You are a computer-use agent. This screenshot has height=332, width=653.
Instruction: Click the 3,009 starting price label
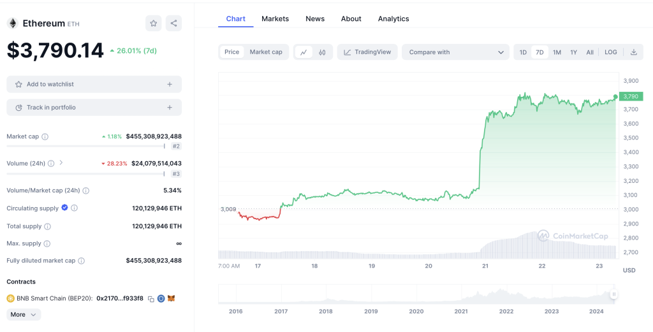click(x=228, y=209)
